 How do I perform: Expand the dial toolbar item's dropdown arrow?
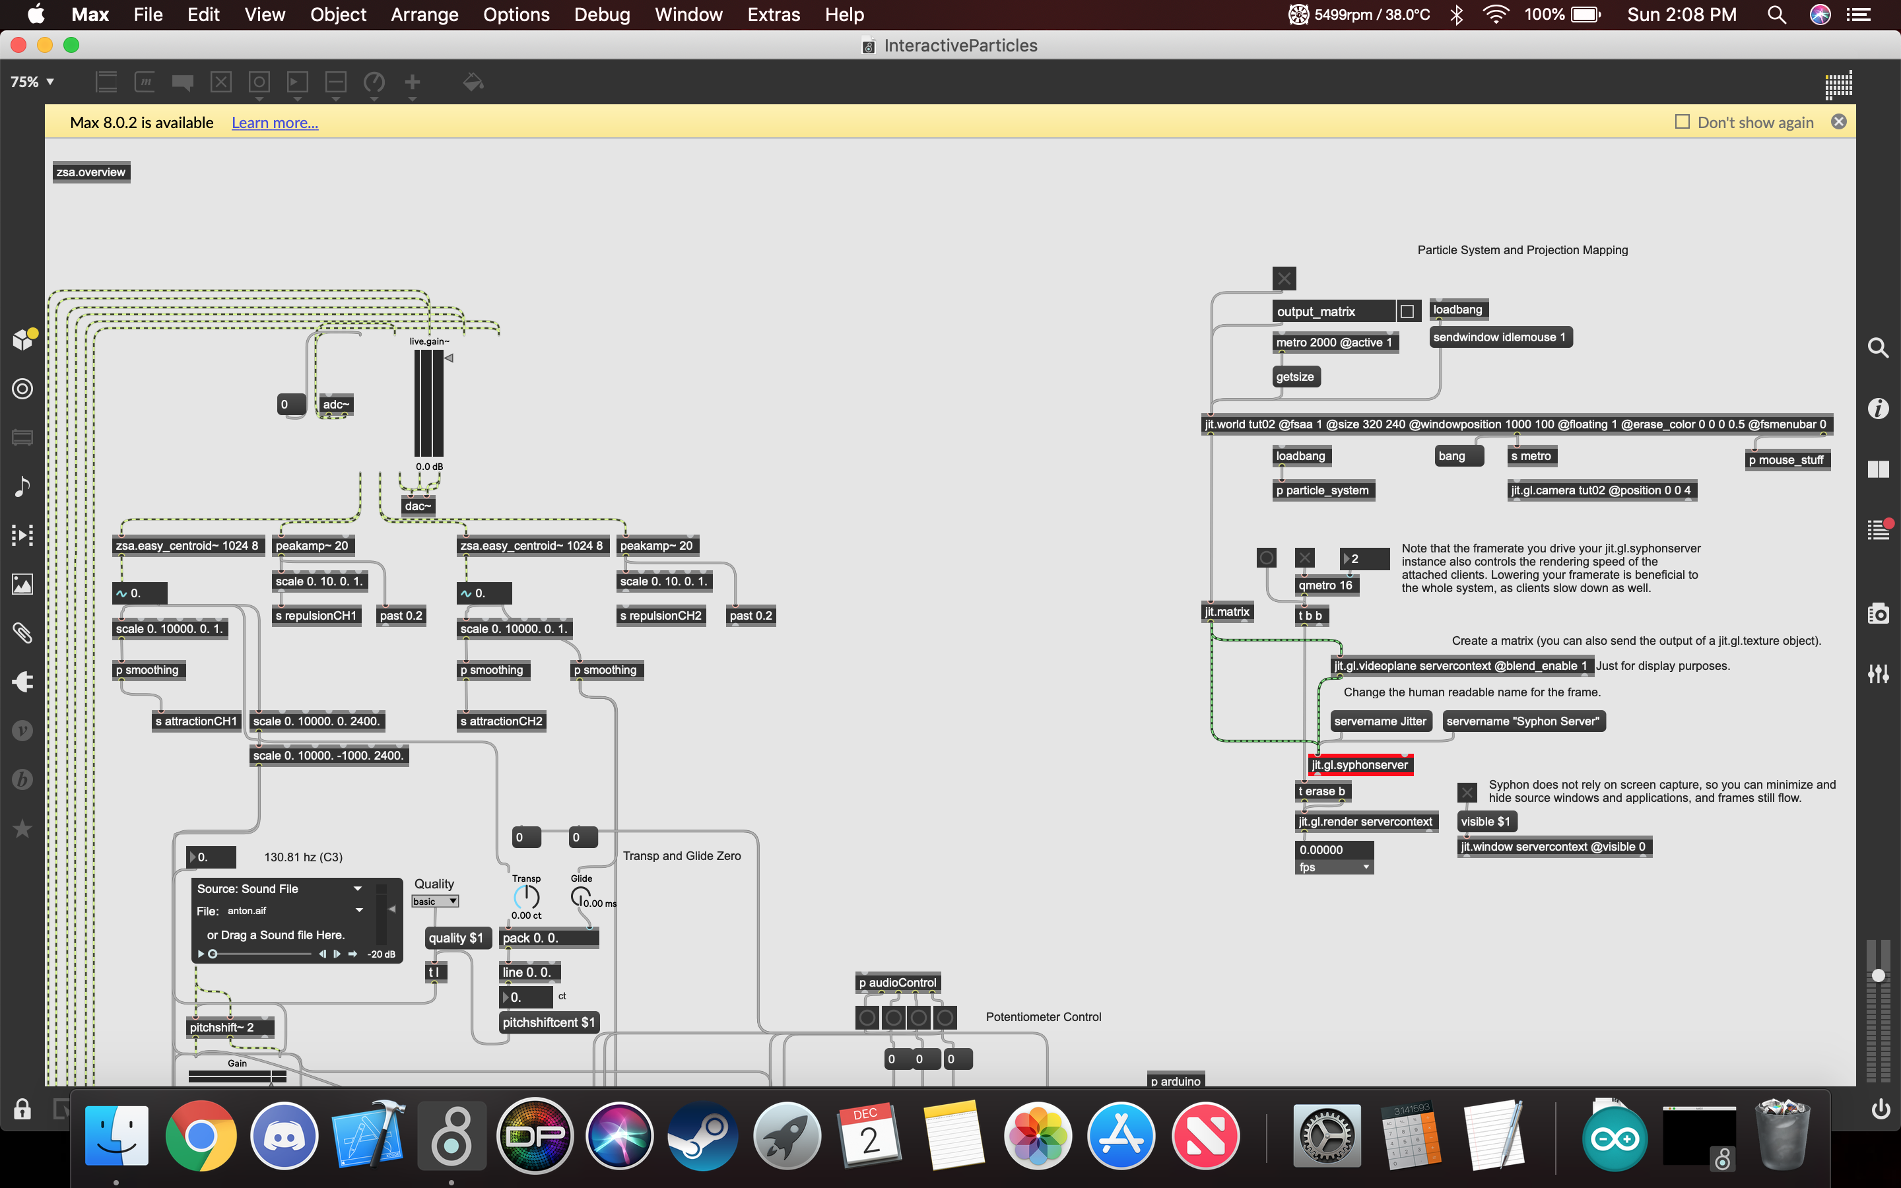coord(374,99)
